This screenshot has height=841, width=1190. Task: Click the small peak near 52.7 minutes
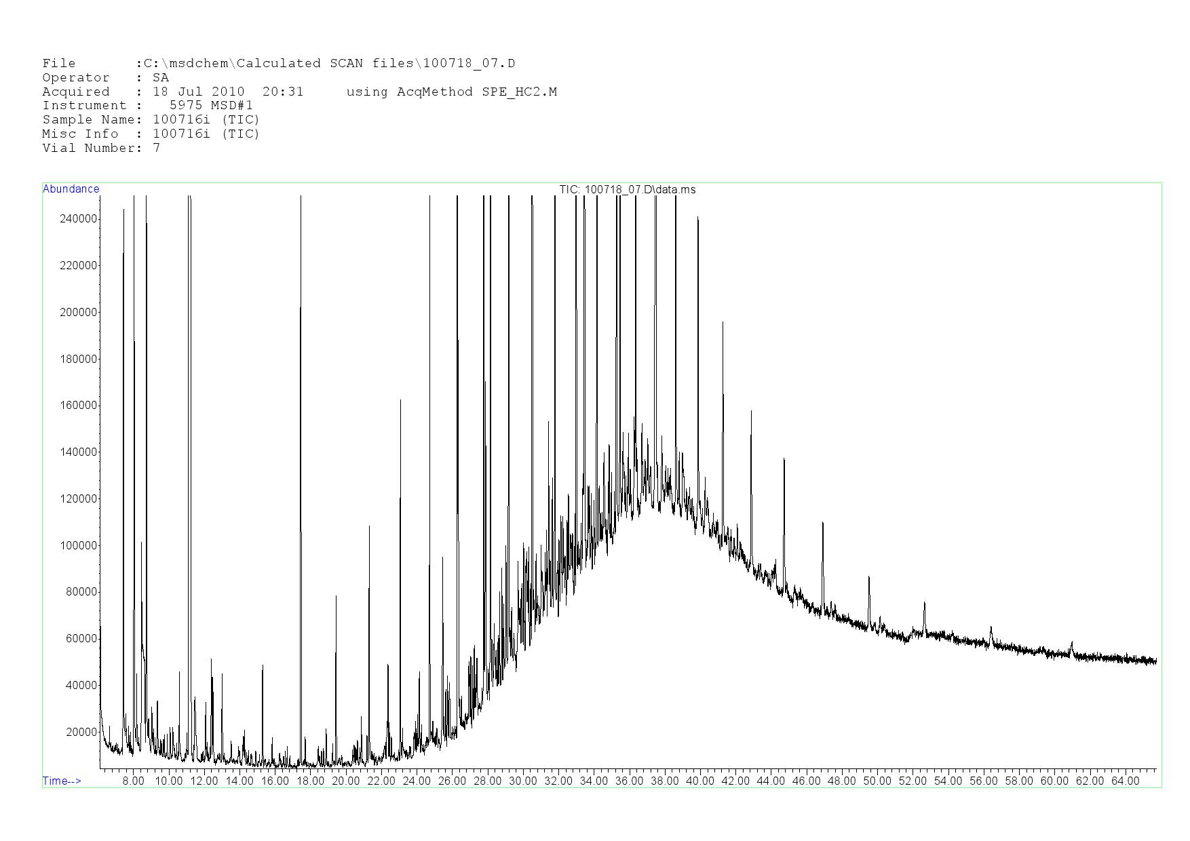click(x=924, y=602)
